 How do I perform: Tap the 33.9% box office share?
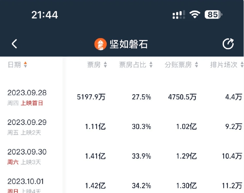(x=141, y=156)
